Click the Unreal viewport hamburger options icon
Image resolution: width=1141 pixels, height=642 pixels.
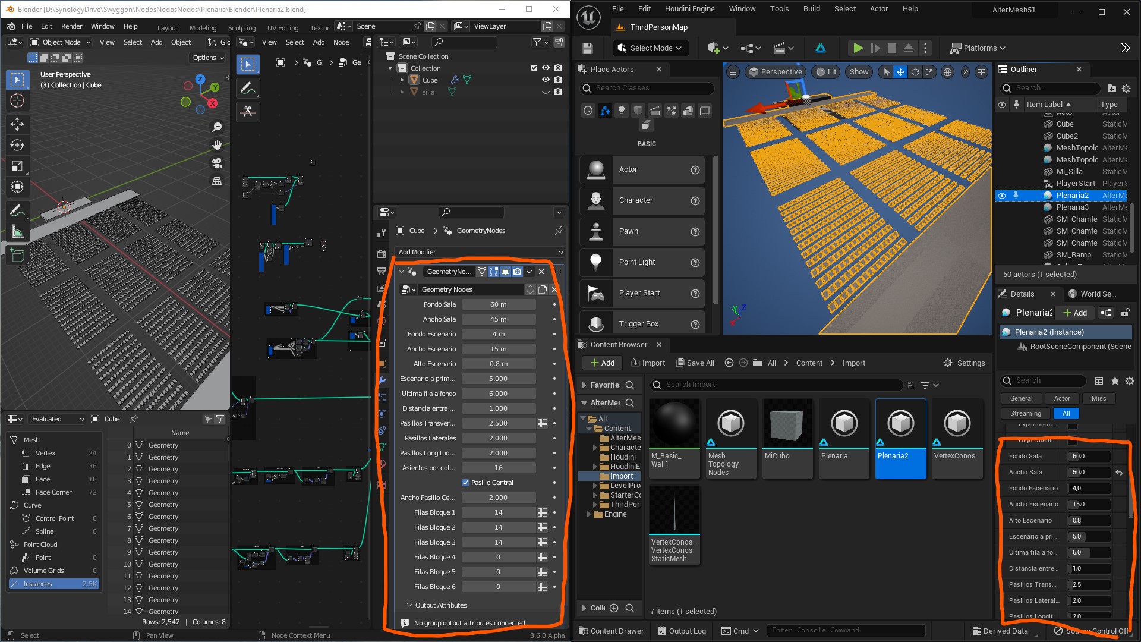point(733,72)
